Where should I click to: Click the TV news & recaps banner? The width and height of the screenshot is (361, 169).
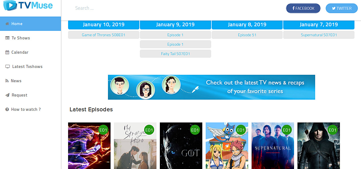(211, 87)
